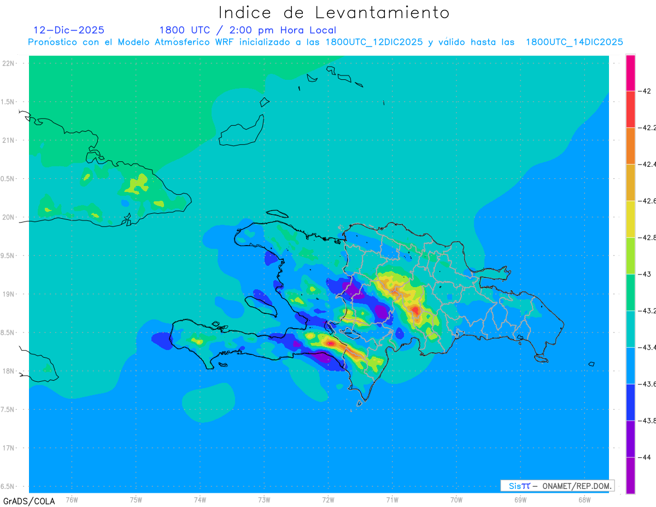Click the '-43.8' color bar value
Screen dimensions: 656x507
[647, 421]
